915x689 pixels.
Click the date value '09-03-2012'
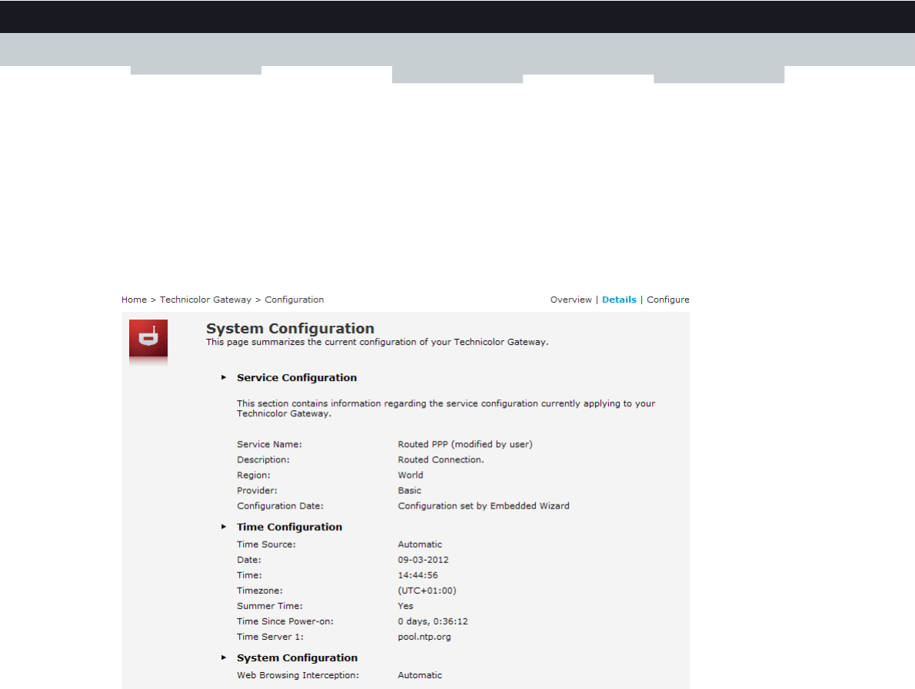click(423, 560)
